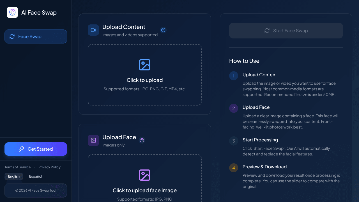359x202 pixels.
Task: Open the Terms of Service link
Action: pos(18,167)
